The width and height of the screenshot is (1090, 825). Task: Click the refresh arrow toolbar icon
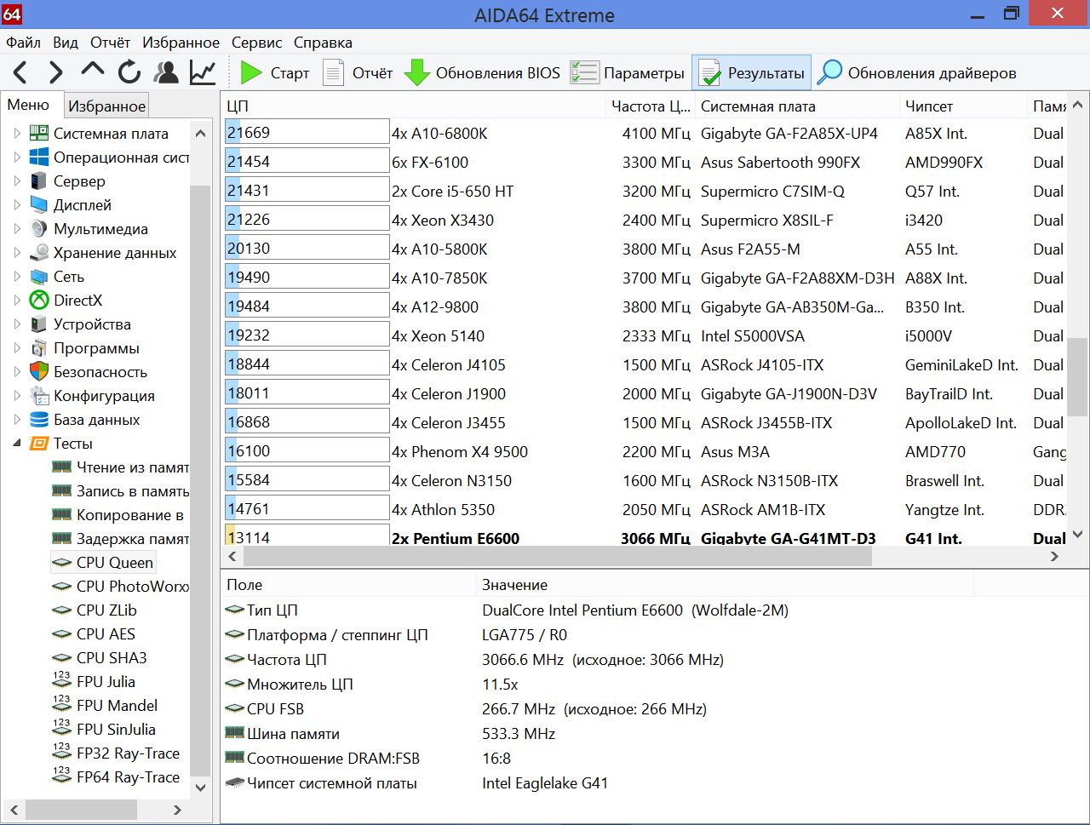pyautogui.click(x=129, y=72)
